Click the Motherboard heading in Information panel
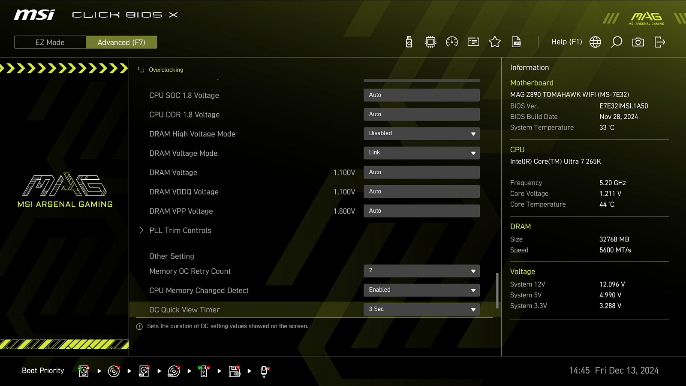The height and width of the screenshot is (386, 686). coord(532,83)
